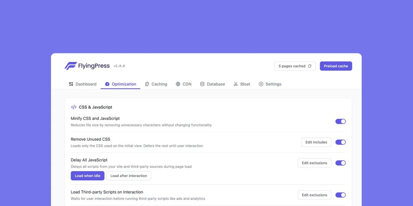Click 'Delays all scripts from your site' description
The height and width of the screenshot is (206, 413).
coord(131,167)
